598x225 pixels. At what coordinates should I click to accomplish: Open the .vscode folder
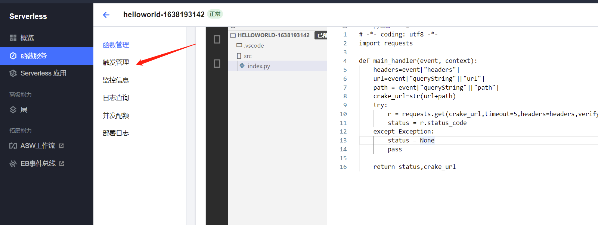click(x=254, y=45)
